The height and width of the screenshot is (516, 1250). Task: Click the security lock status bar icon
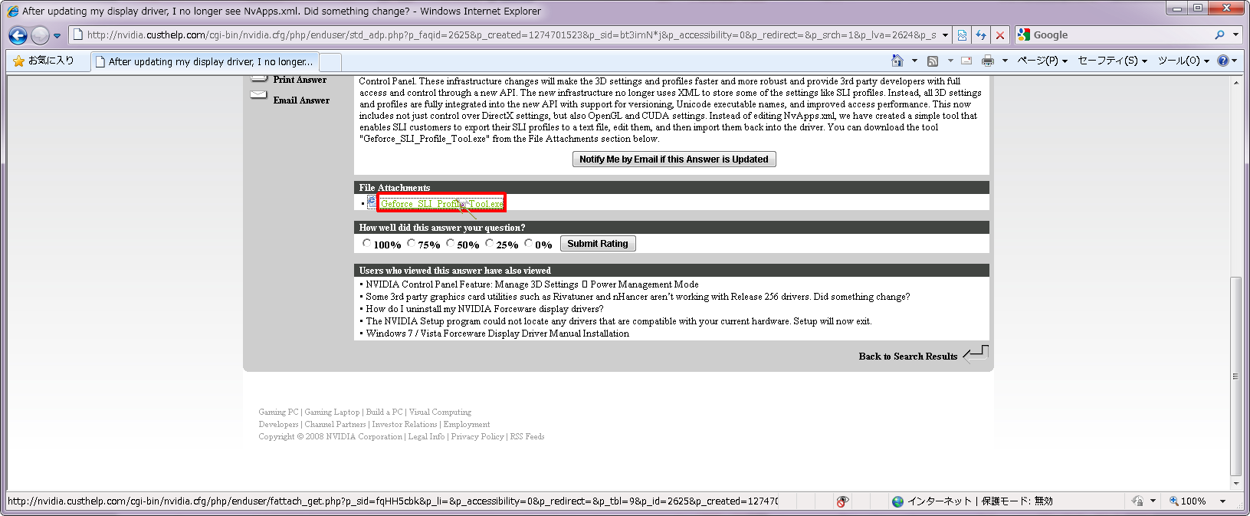(1138, 501)
